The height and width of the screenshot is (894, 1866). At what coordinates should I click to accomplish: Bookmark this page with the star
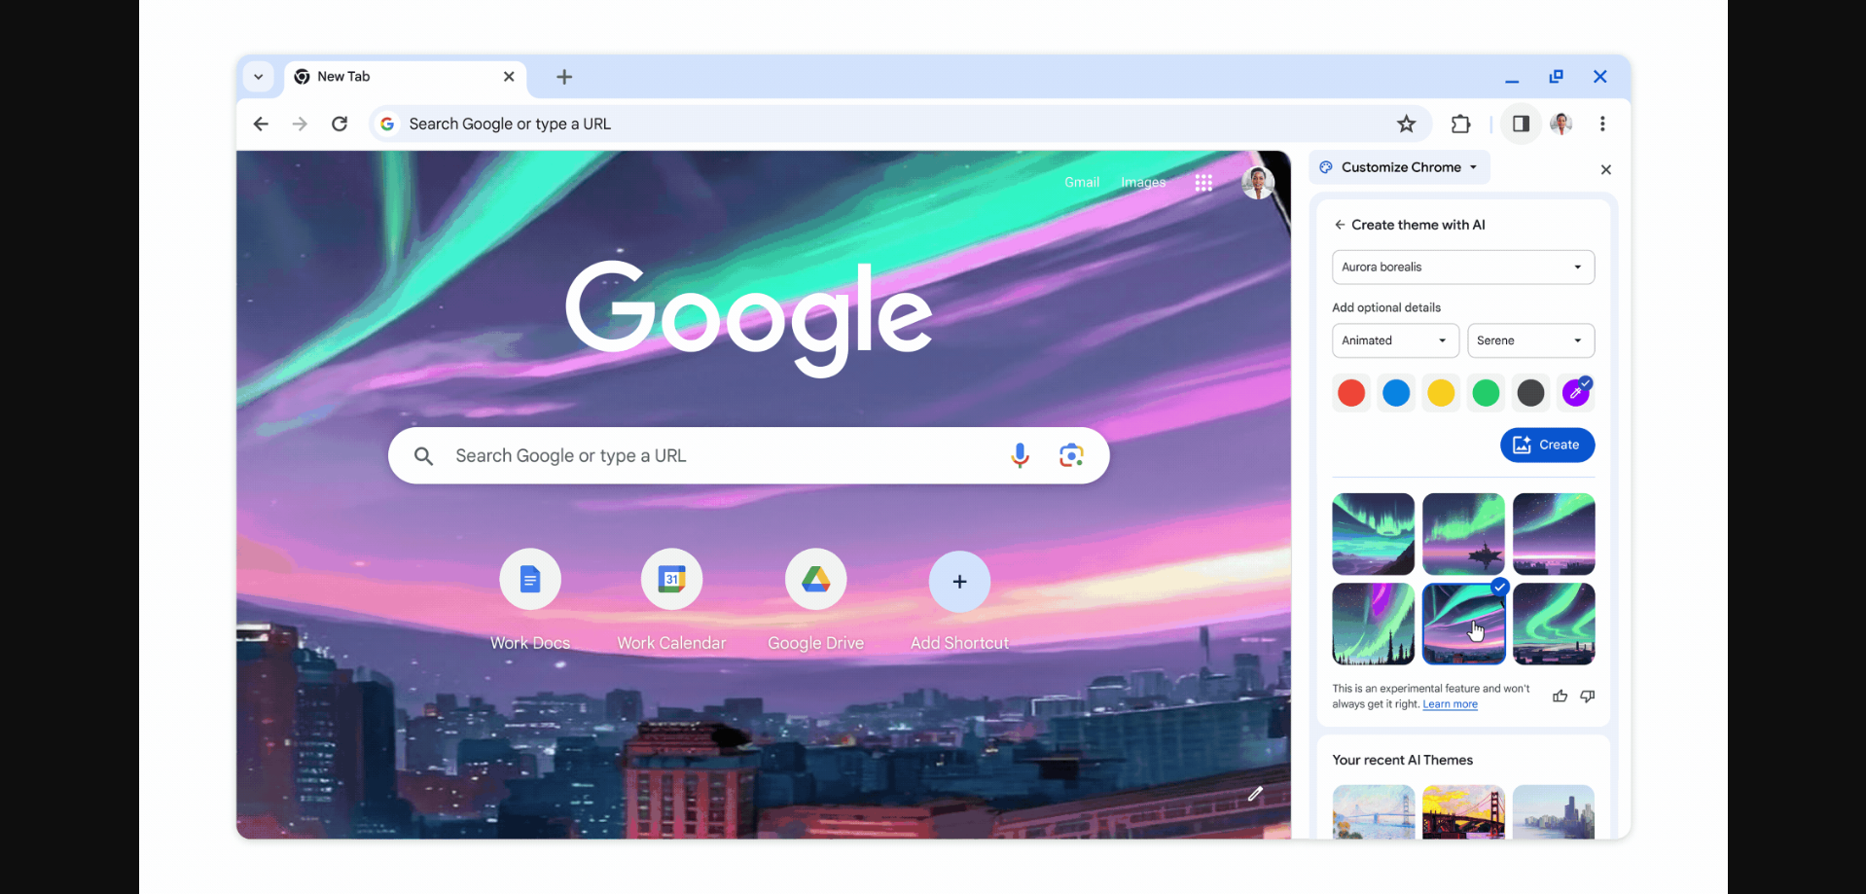[1406, 124]
